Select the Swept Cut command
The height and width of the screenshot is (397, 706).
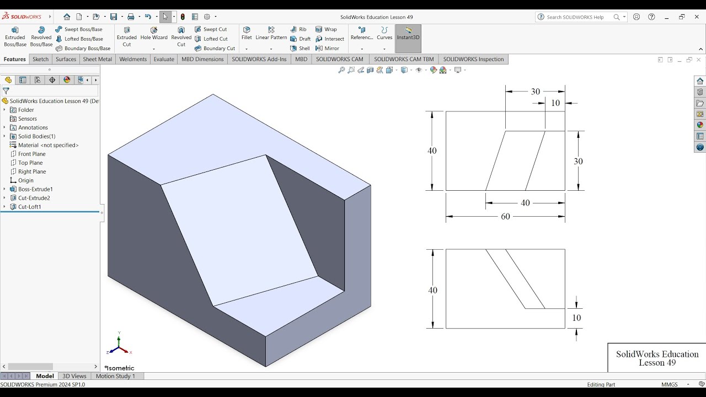click(x=210, y=29)
